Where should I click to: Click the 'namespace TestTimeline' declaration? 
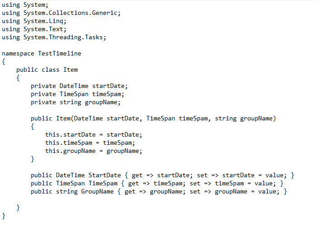(x=42, y=54)
